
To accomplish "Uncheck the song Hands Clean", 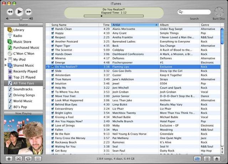I will [x=52, y=29].
